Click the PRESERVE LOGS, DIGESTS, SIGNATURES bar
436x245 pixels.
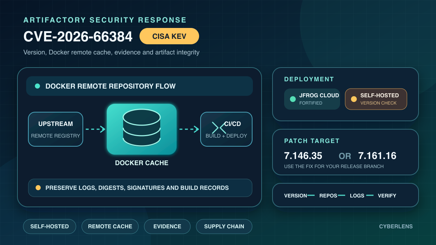(140, 188)
